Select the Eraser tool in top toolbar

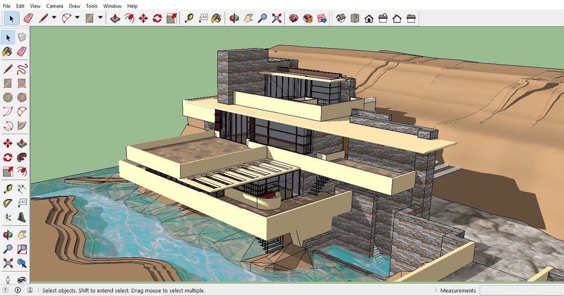(29, 18)
